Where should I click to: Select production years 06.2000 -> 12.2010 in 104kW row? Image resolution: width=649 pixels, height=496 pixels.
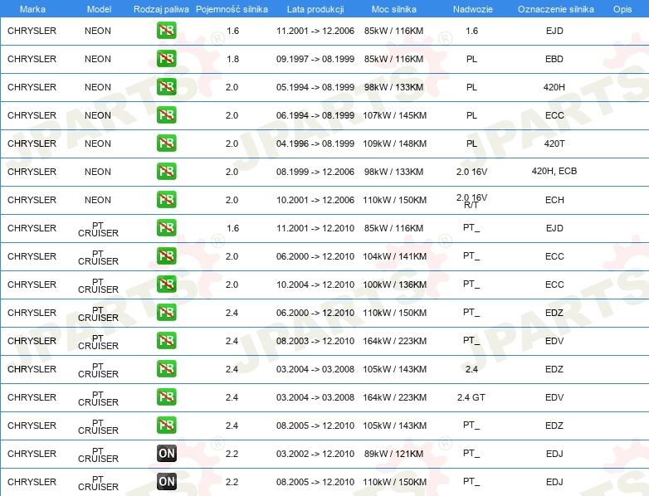[x=315, y=256]
